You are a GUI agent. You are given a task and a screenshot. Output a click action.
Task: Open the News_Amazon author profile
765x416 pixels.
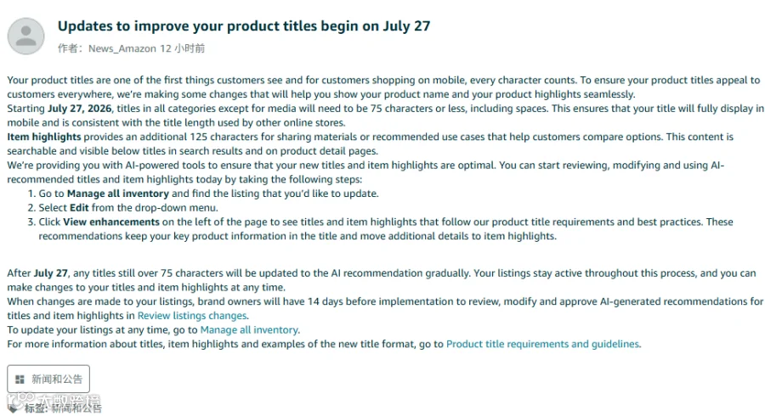(122, 48)
